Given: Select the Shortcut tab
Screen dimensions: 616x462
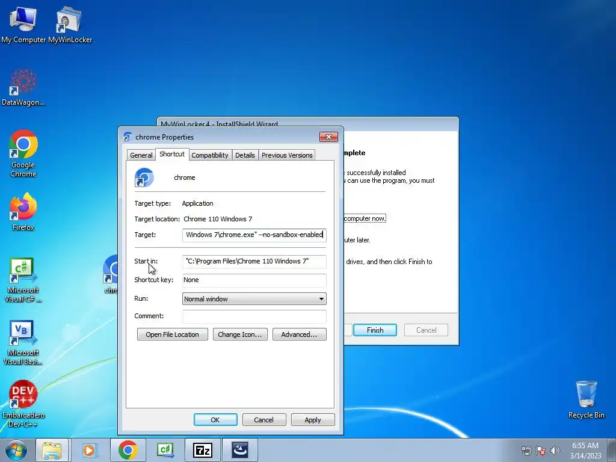Looking at the screenshot, I should tap(172, 154).
